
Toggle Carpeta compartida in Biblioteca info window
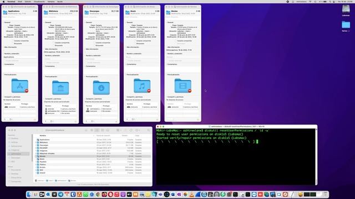(x=53, y=43)
